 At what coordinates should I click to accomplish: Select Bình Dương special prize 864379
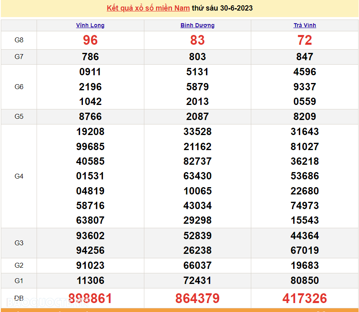[197, 298]
